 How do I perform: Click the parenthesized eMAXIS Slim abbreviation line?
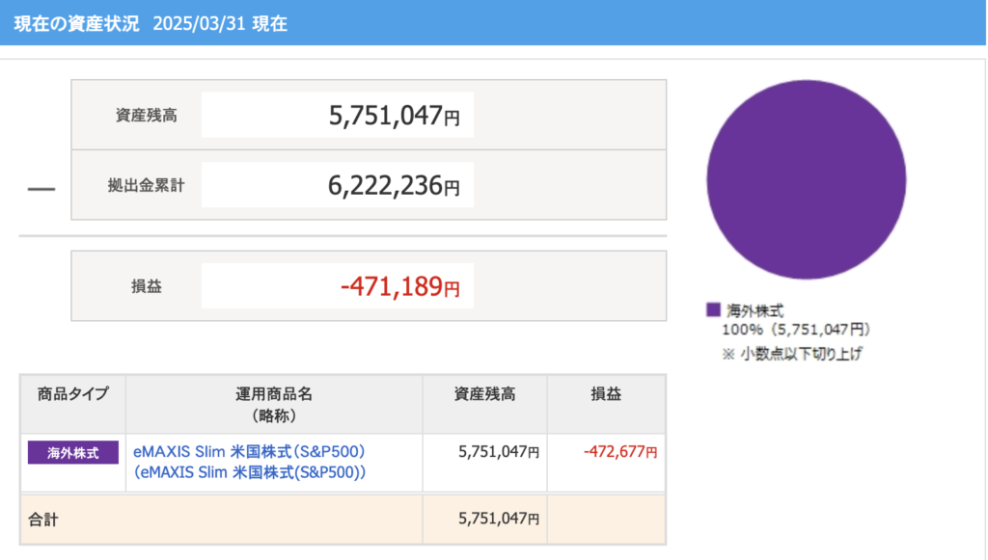point(250,472)
